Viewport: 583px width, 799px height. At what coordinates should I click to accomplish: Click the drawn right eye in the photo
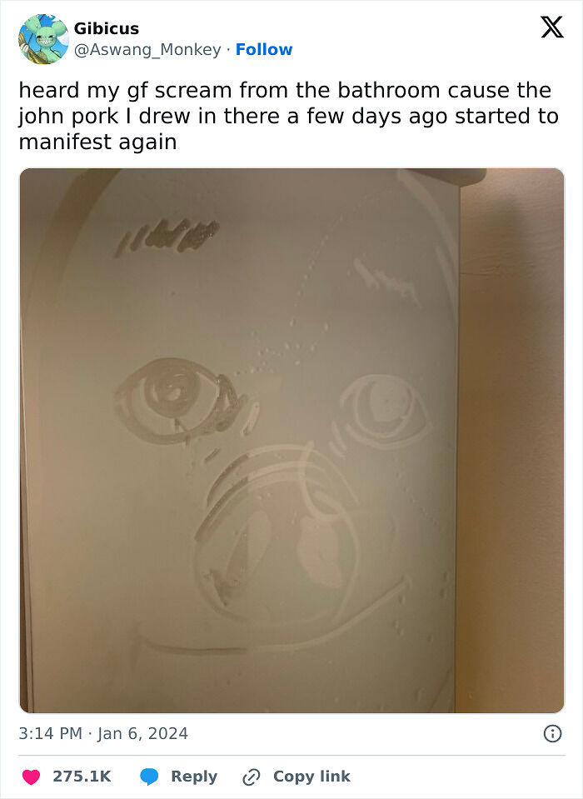pos(385,410)
